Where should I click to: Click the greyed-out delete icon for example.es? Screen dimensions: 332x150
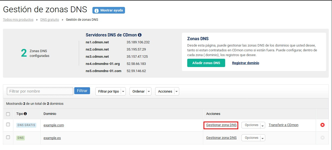(x=322, y=138)
